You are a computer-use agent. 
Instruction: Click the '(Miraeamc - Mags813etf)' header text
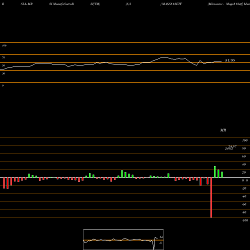(x=225, y=4)
